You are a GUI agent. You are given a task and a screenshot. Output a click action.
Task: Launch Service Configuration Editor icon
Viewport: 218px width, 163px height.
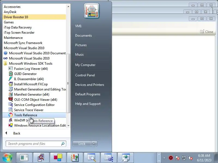point(11,105)
